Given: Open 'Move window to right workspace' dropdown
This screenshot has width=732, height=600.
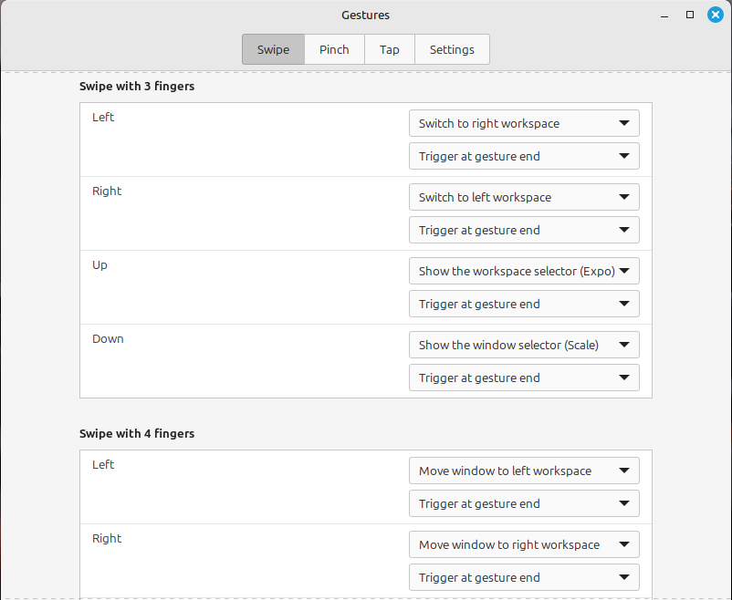Looking at the screenshot, I should coord(524,544).
